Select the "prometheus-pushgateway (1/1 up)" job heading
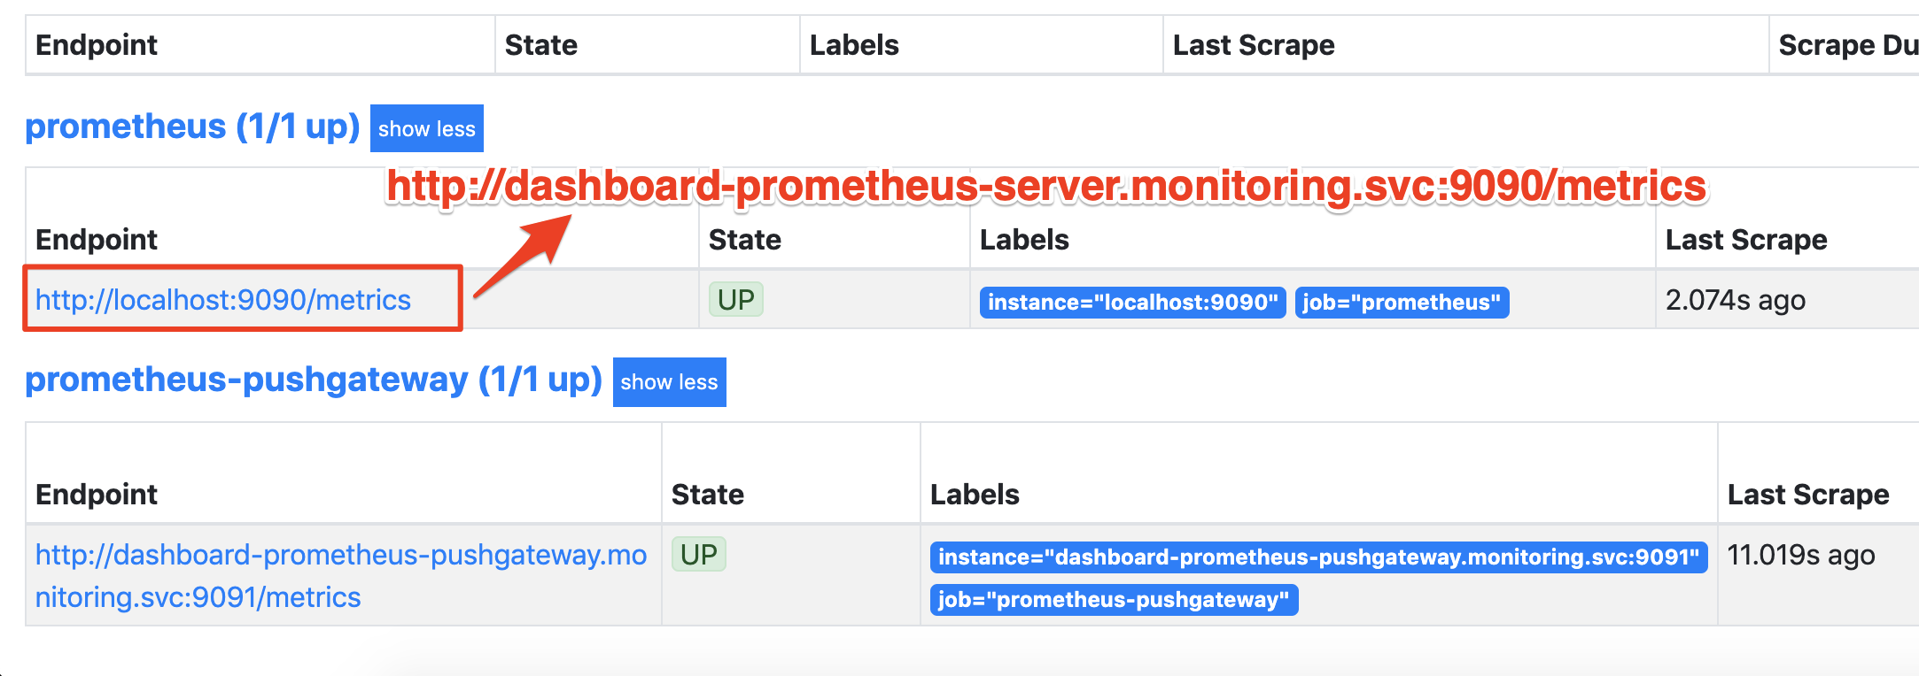Viewport: 1919px width, 676px height. tap(314, 380)
